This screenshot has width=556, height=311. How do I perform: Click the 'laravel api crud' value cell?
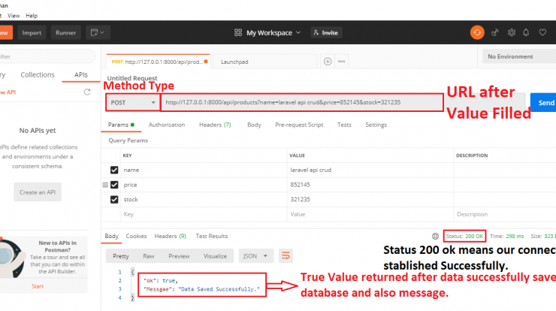point(370,170)
